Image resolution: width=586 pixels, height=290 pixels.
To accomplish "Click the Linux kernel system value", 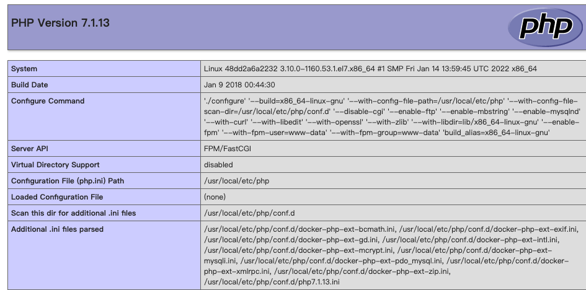I will point(370,69).
